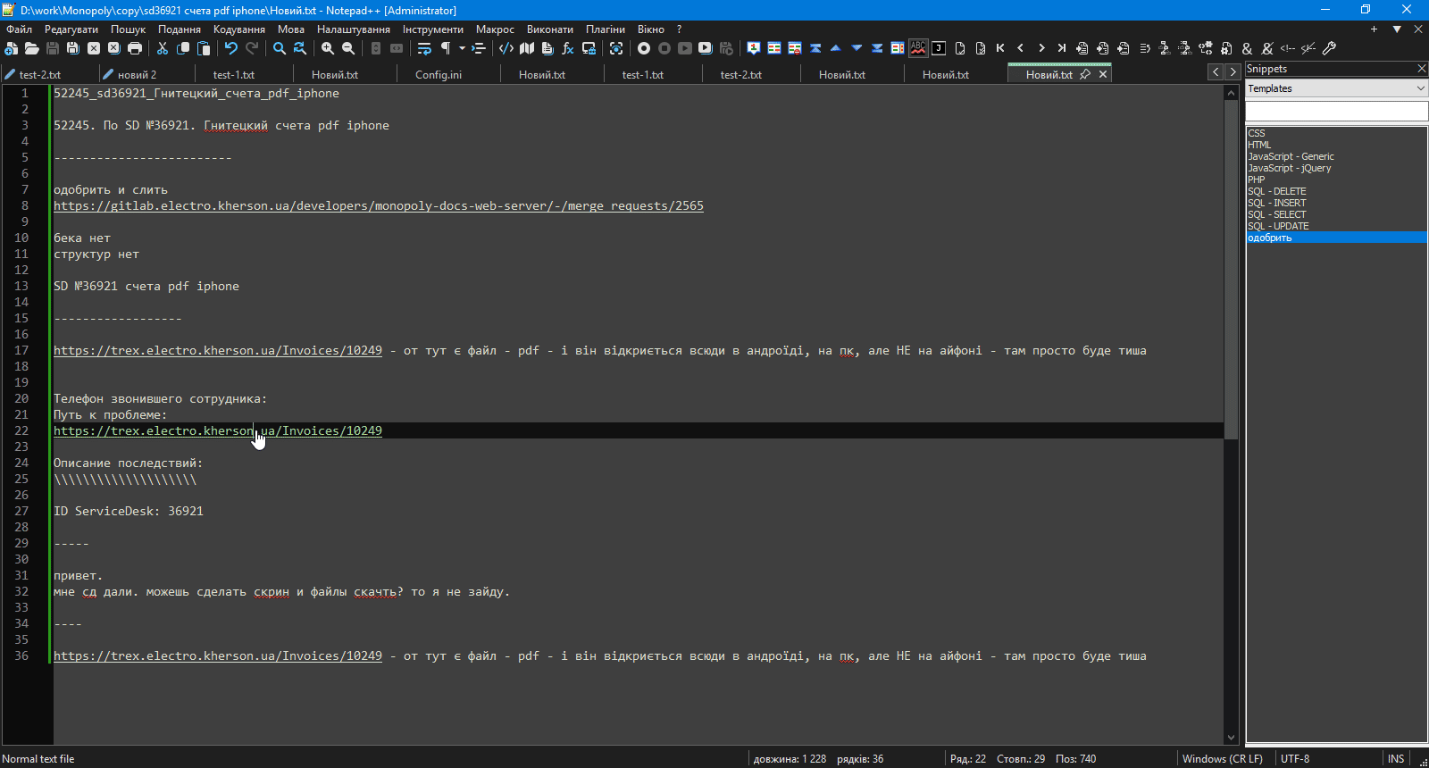
Task: Open the Function List fx icon
Action: [x=568, y=48]
